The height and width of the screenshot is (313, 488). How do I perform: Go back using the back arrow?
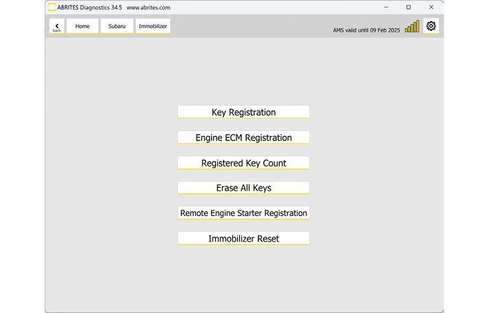[x=56, y=26]
